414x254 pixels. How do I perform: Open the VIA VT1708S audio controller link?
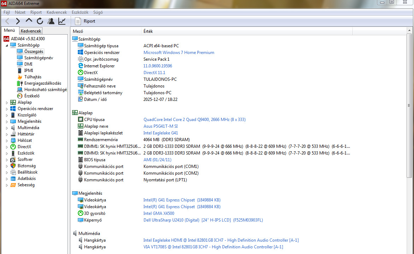213,247
